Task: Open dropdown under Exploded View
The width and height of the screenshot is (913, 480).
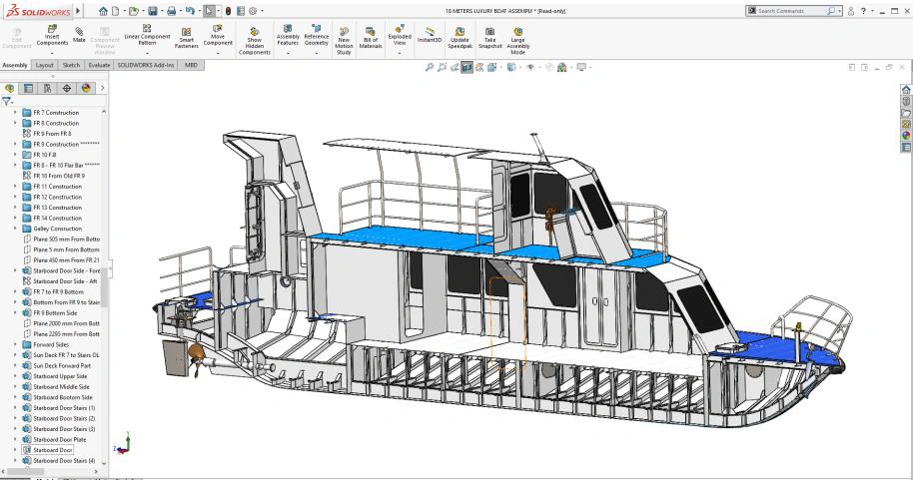Action: (400, 53)
